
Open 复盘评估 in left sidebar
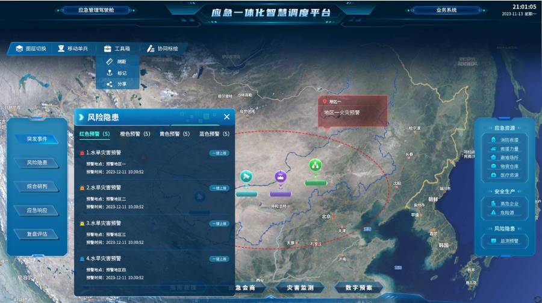point(37,234)
